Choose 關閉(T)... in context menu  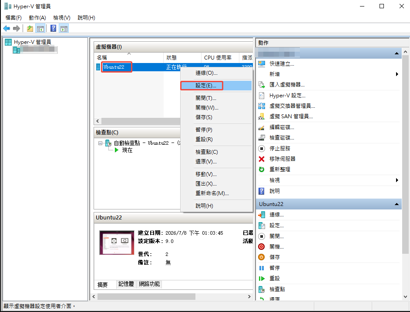(x=216, y=98)
